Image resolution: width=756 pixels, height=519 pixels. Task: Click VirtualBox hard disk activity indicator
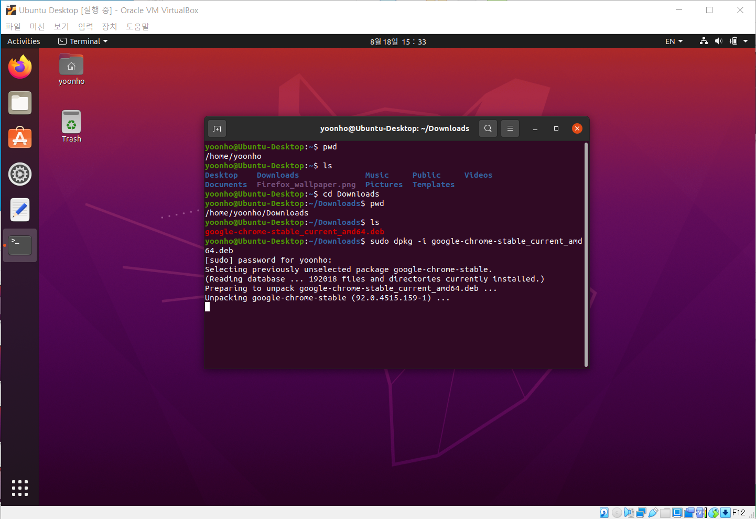[604, 513]
